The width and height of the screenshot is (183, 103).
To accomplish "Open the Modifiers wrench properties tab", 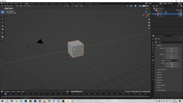I will 153,63.
